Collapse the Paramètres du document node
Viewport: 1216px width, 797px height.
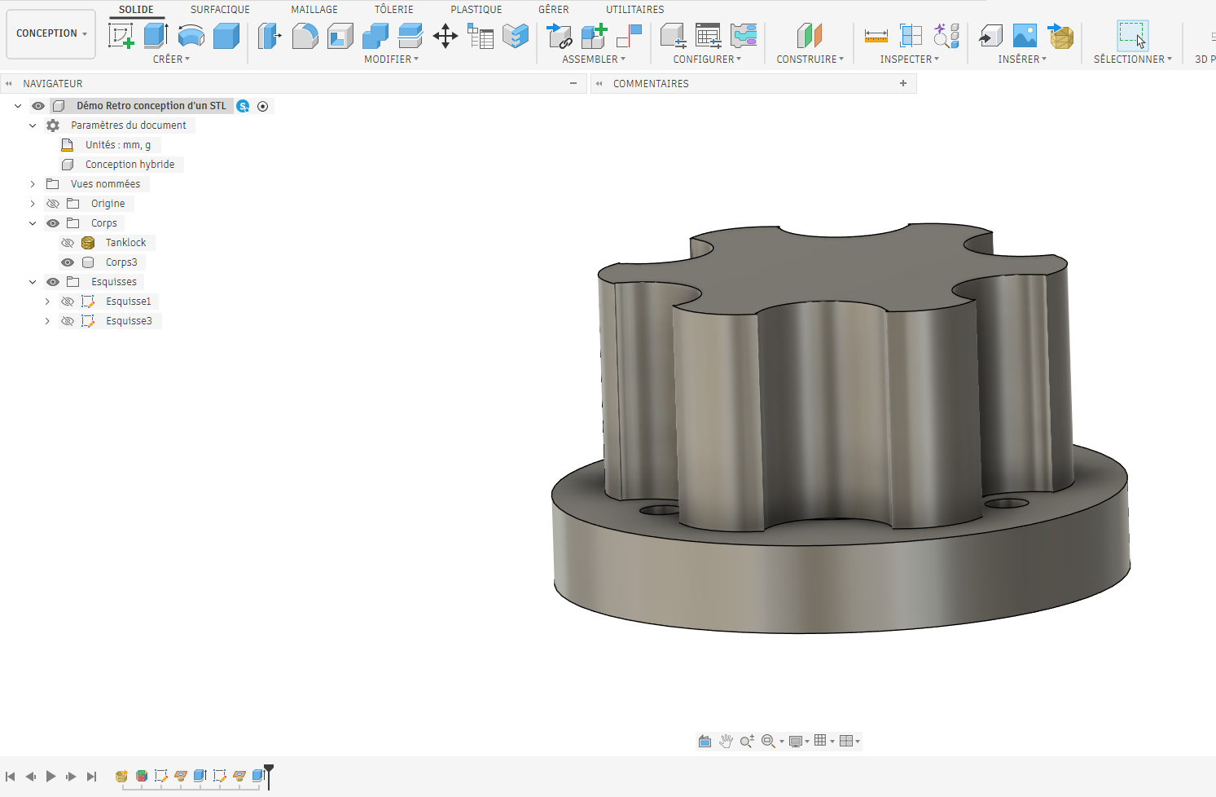click(x=33, y=125)
